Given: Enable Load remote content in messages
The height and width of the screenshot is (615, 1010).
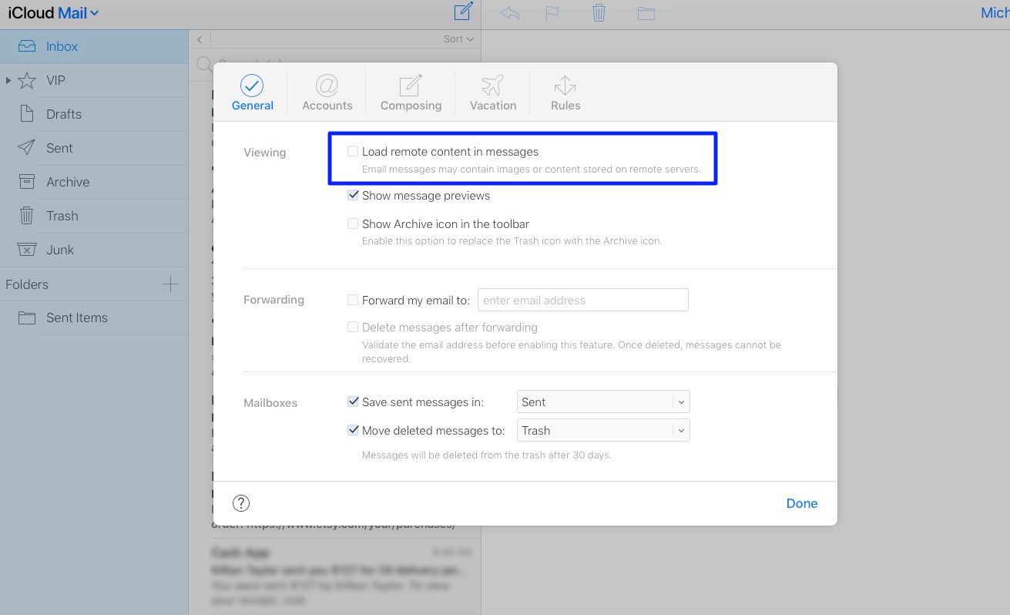Looking at the screenshot, I should (353, 152).
